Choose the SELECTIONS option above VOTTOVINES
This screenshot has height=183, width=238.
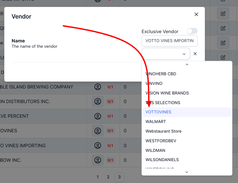(187, 103)
